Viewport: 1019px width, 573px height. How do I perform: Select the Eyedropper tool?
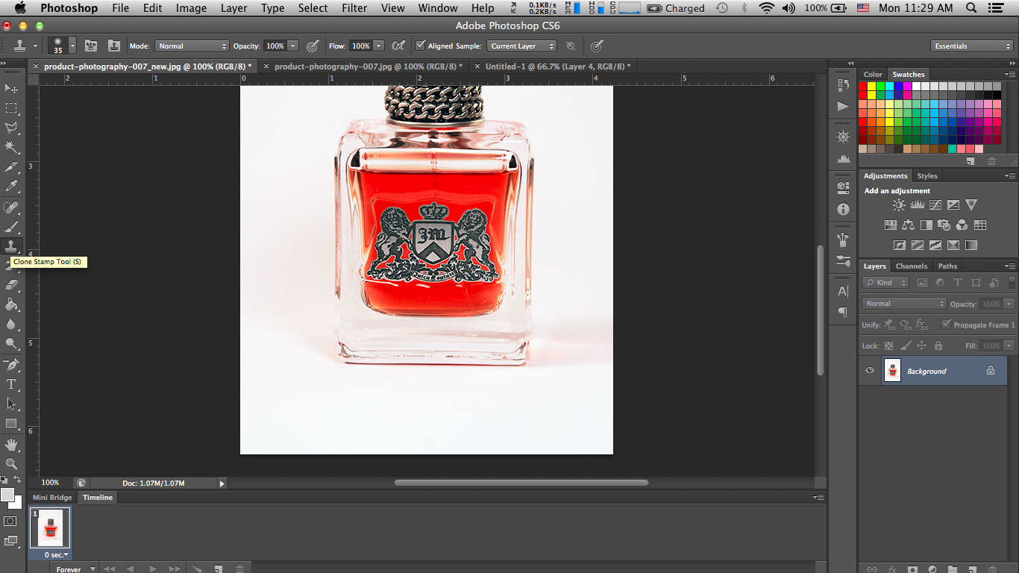click(x=11, y=187)
